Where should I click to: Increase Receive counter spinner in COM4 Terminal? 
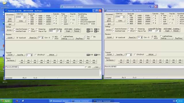(x=42, y=37)
